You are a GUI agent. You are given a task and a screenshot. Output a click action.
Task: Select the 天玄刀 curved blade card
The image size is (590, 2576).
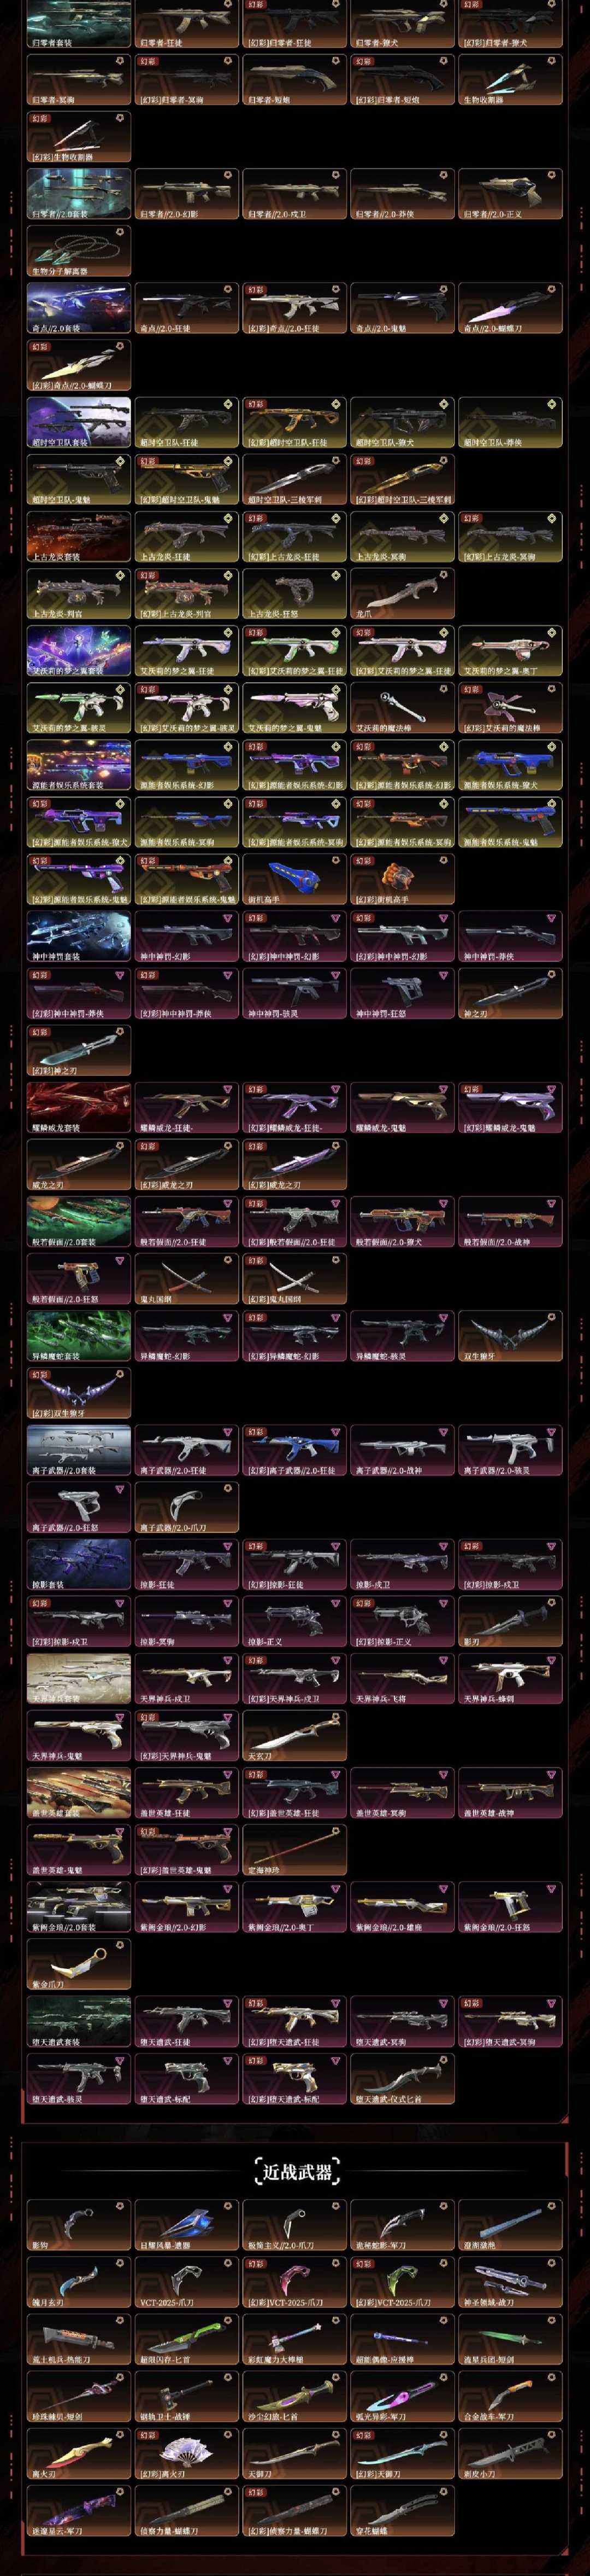[x=294, y=1736]
